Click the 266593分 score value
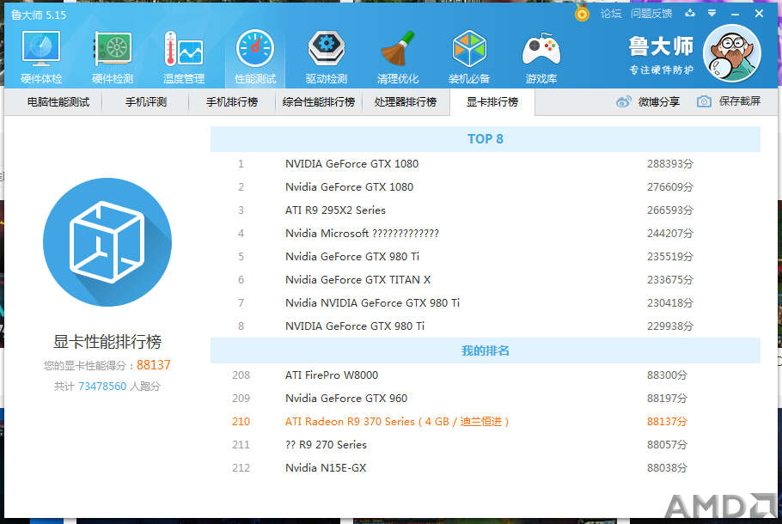Image resolution: width=782 pixels, height=524 pixels. 670,210
